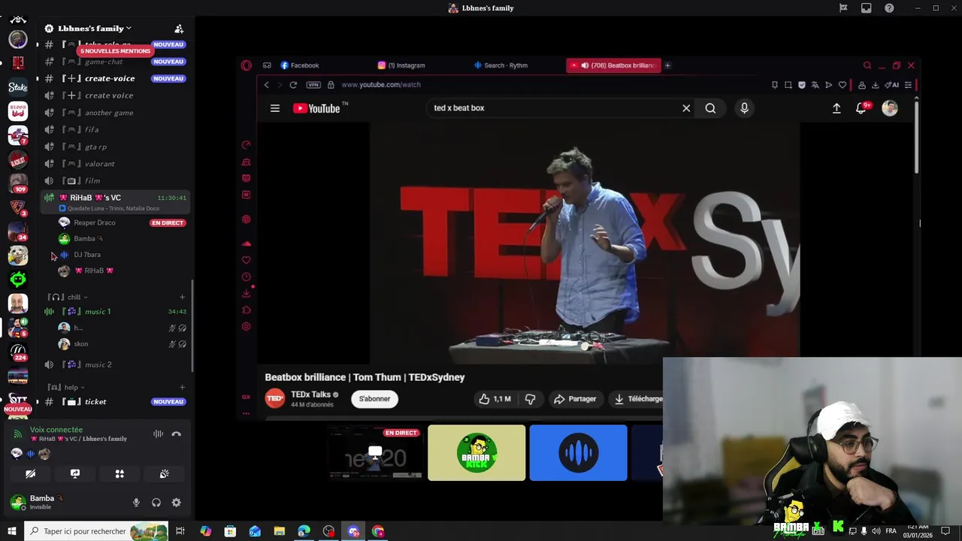Image resolution: width=962 pixels, height=541 pixels.
Task: Join the music 2 voice channel
Action: coord(98,364)
